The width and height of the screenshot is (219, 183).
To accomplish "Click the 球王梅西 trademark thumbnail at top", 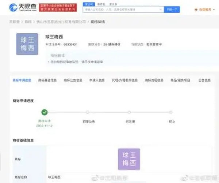I will point(27,44).
